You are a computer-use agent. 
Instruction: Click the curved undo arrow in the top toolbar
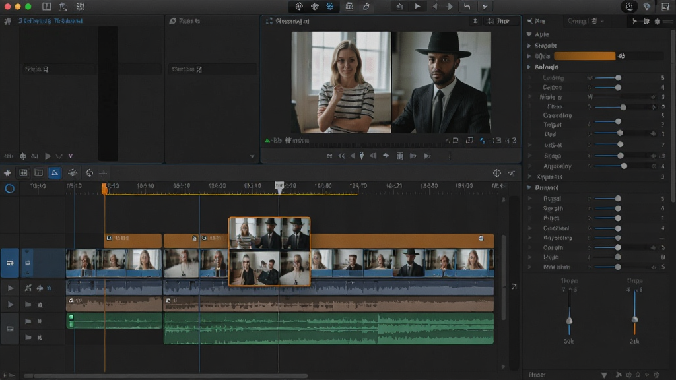click(467, 7)
